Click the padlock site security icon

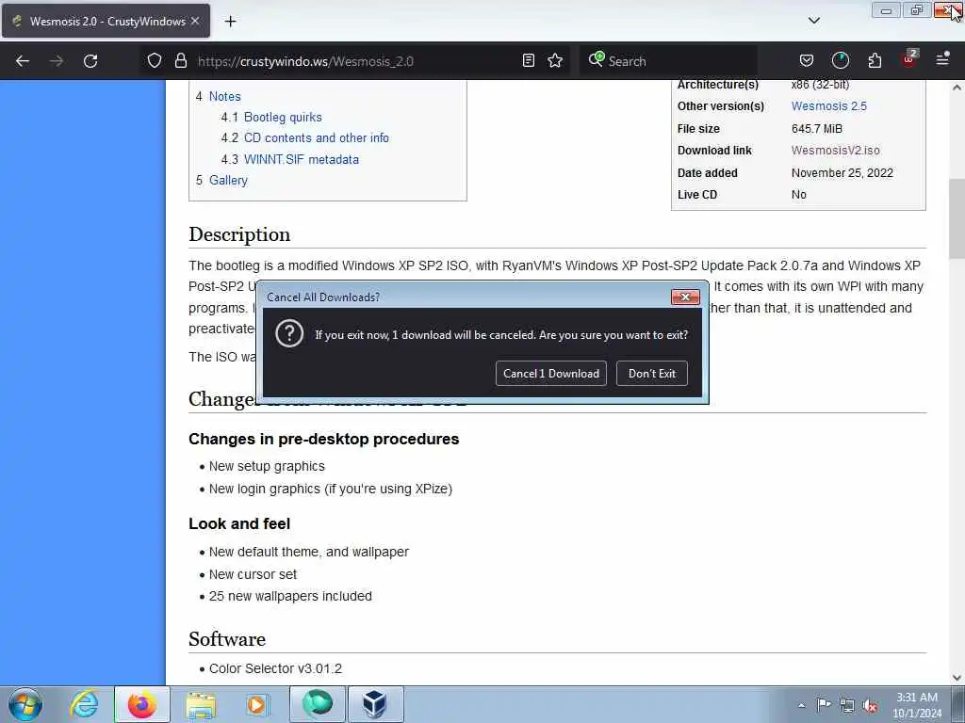(180, 61)
